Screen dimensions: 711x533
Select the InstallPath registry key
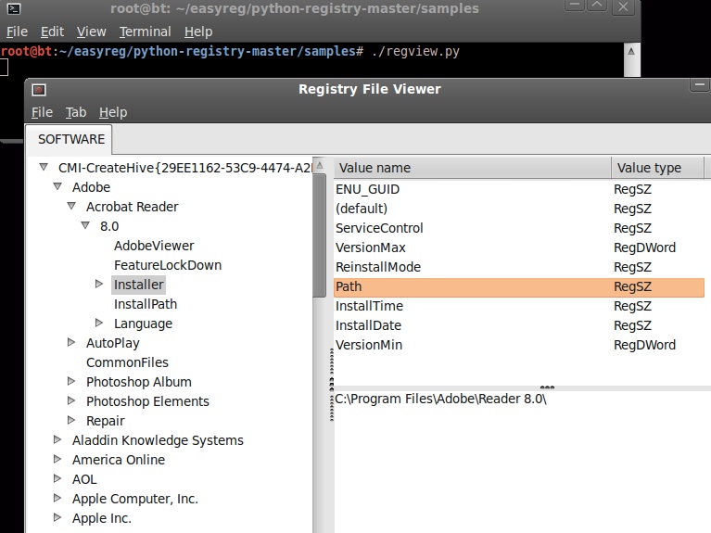pos(145,304)
